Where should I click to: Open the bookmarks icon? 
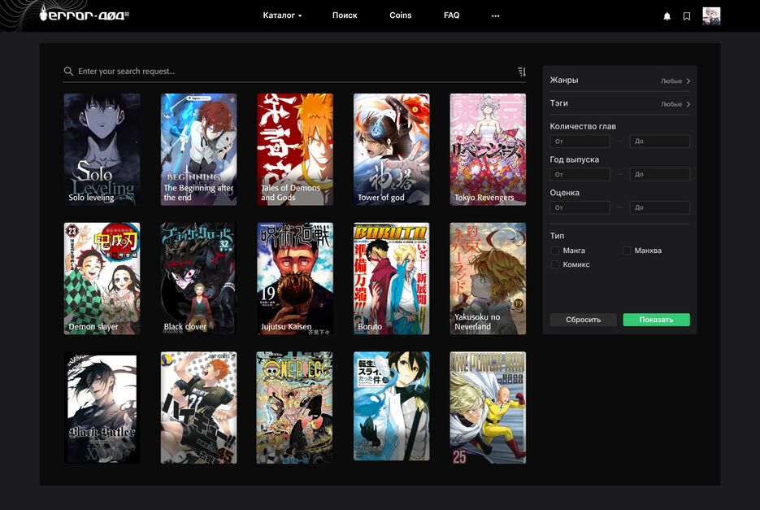[686, 16]
